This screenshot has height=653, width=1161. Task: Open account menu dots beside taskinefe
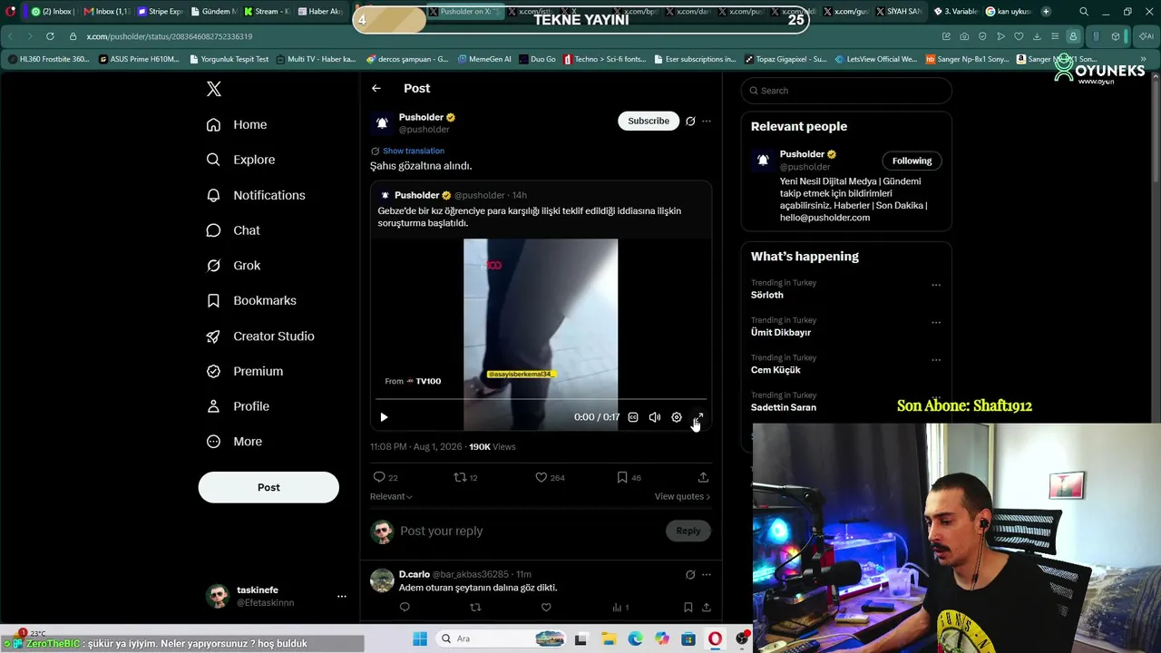(x=342, y=596)
